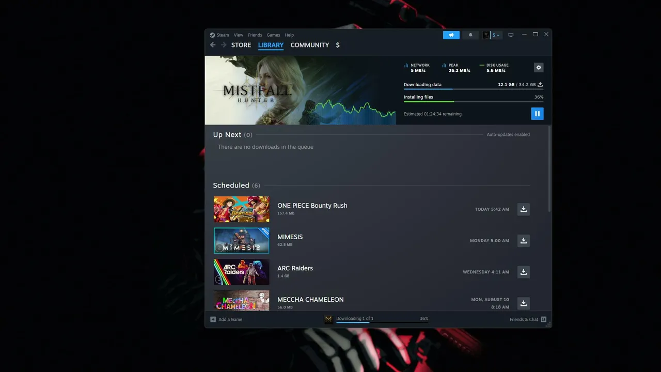Open the notifications bell
This screenshot has width=661, height=372.
tap(470, 35)
